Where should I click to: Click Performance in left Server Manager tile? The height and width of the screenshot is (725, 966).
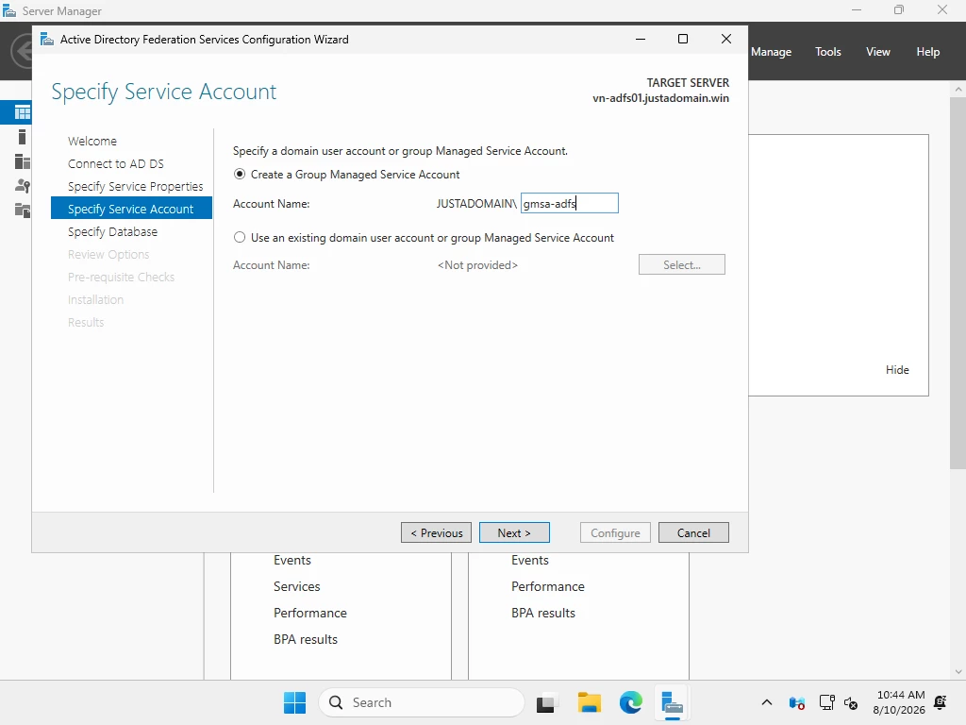point(309,613)
